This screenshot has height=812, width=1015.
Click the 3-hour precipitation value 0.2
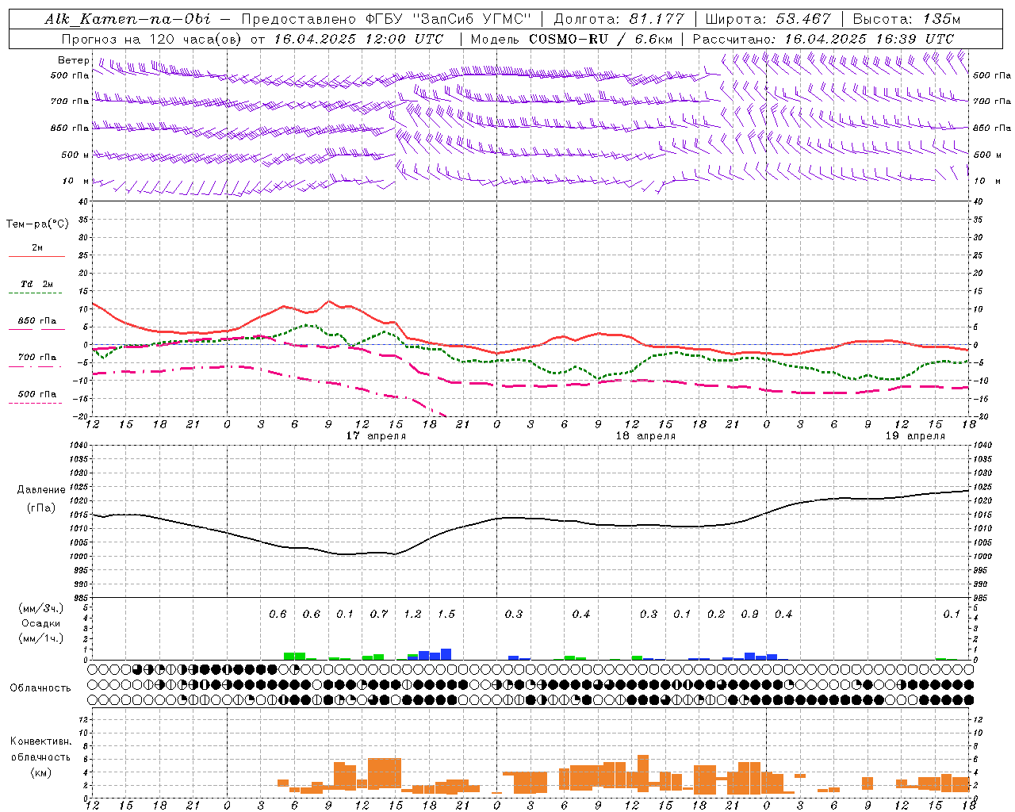coord(716,614)
